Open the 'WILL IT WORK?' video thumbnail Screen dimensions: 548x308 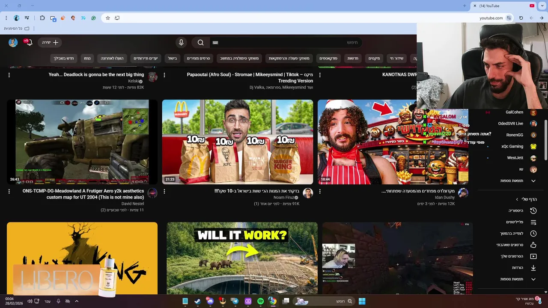(242, 258)
